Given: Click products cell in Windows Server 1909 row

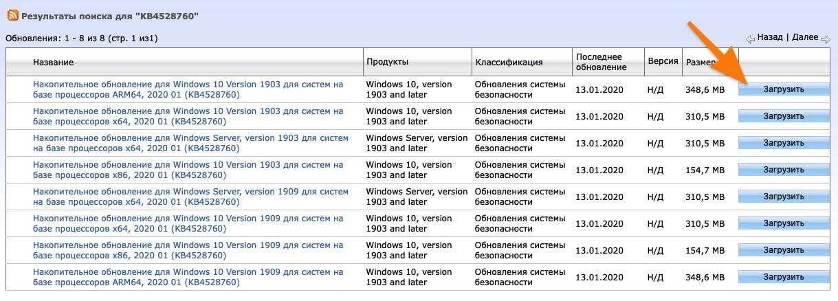Looking at the screenshot, I should pyautogui.click(x=417, y=197).
